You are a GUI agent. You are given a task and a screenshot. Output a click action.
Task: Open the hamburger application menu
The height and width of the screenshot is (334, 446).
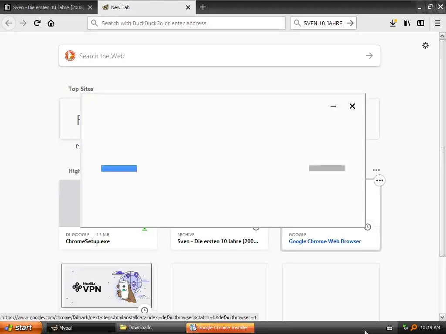(x=438, y=23)
